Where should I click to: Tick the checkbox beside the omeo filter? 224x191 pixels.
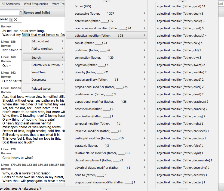click(x=11, y=20)
